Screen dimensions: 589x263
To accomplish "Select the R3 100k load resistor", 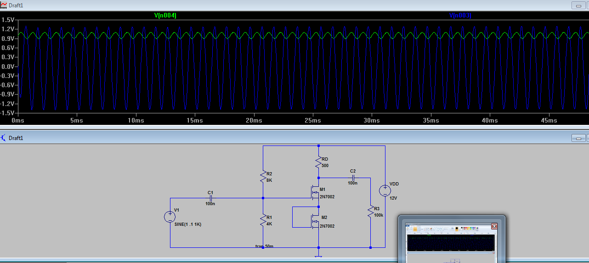I will click(370, 212).
